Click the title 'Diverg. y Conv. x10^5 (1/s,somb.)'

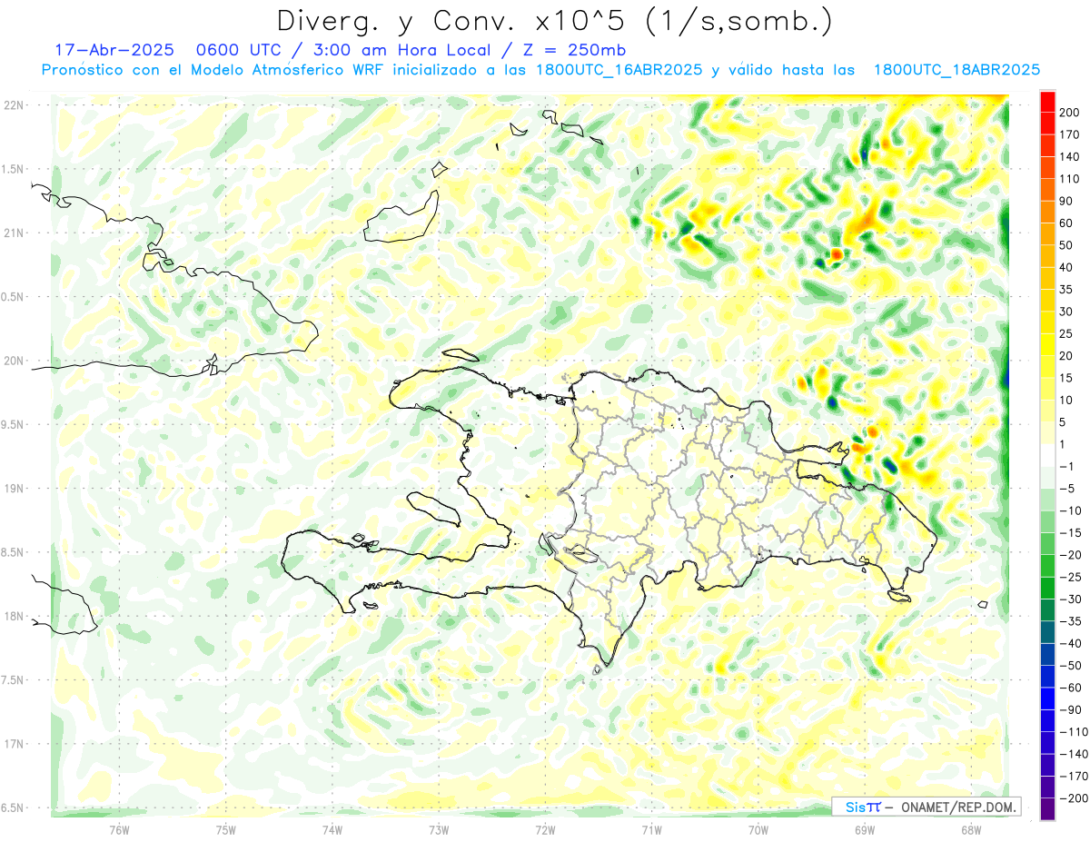(554, 21)
